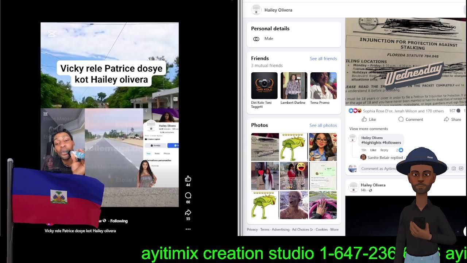The image size is (467, 263).
Task: Open the pink steering wheel photo
Action: tap(323, 205)
